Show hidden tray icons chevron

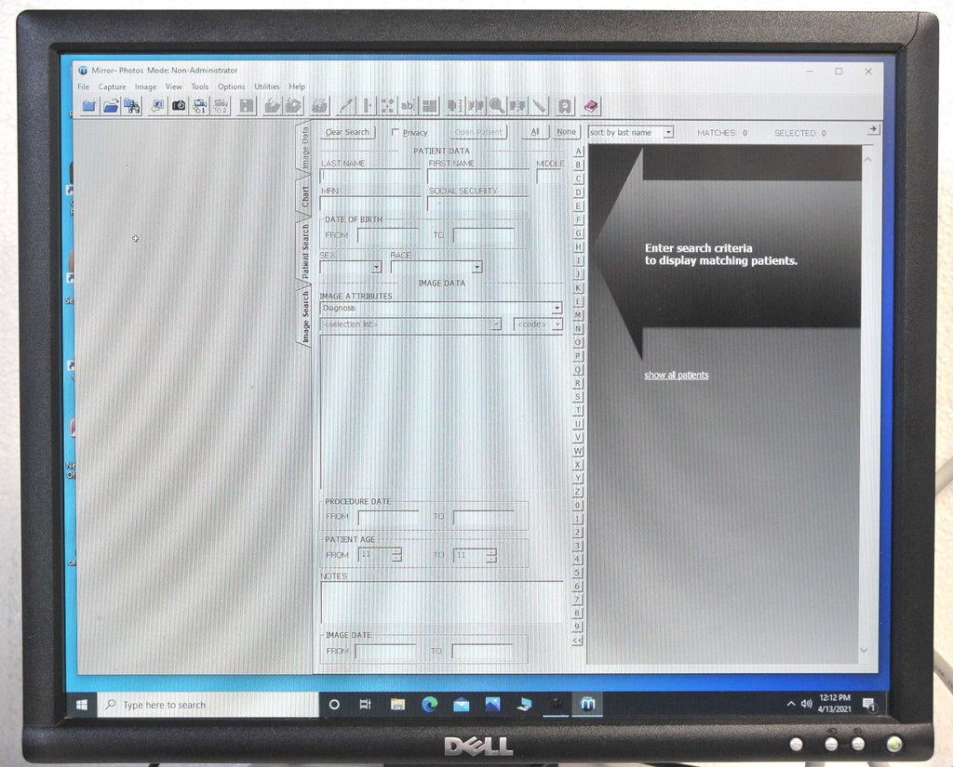[x=791, y=704]
